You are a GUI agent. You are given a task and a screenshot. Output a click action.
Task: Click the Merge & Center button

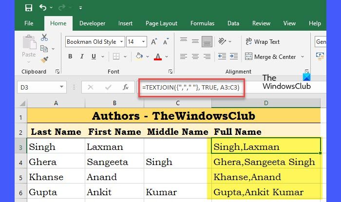pos(270,56)
